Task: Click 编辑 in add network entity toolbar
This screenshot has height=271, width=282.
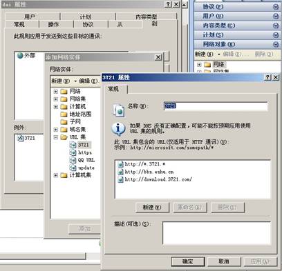Action: [x=88, y=81]
